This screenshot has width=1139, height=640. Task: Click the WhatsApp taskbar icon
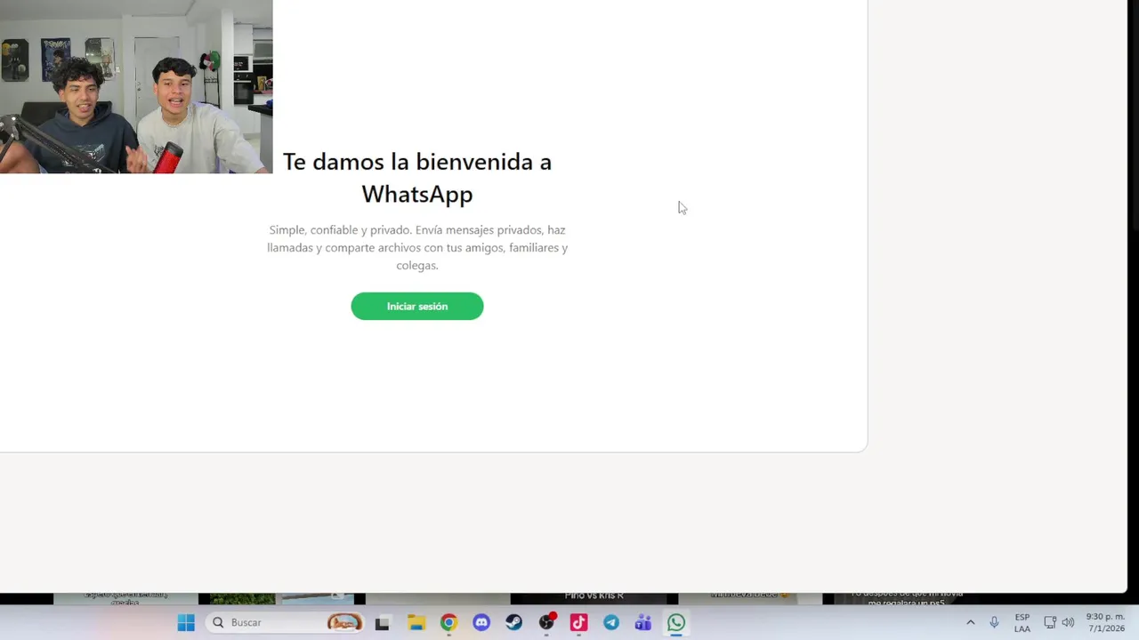(x=676, y=622)
